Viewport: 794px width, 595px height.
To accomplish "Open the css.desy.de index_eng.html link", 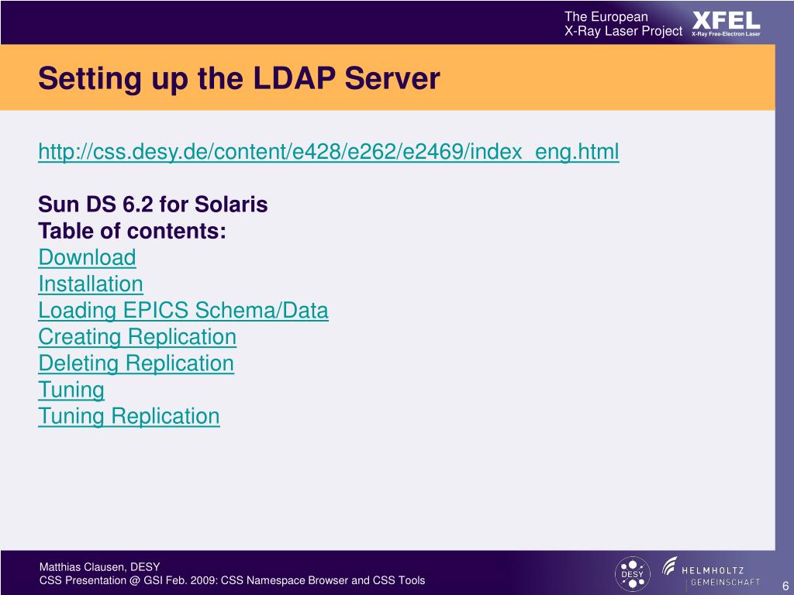I will pos(329,152).
